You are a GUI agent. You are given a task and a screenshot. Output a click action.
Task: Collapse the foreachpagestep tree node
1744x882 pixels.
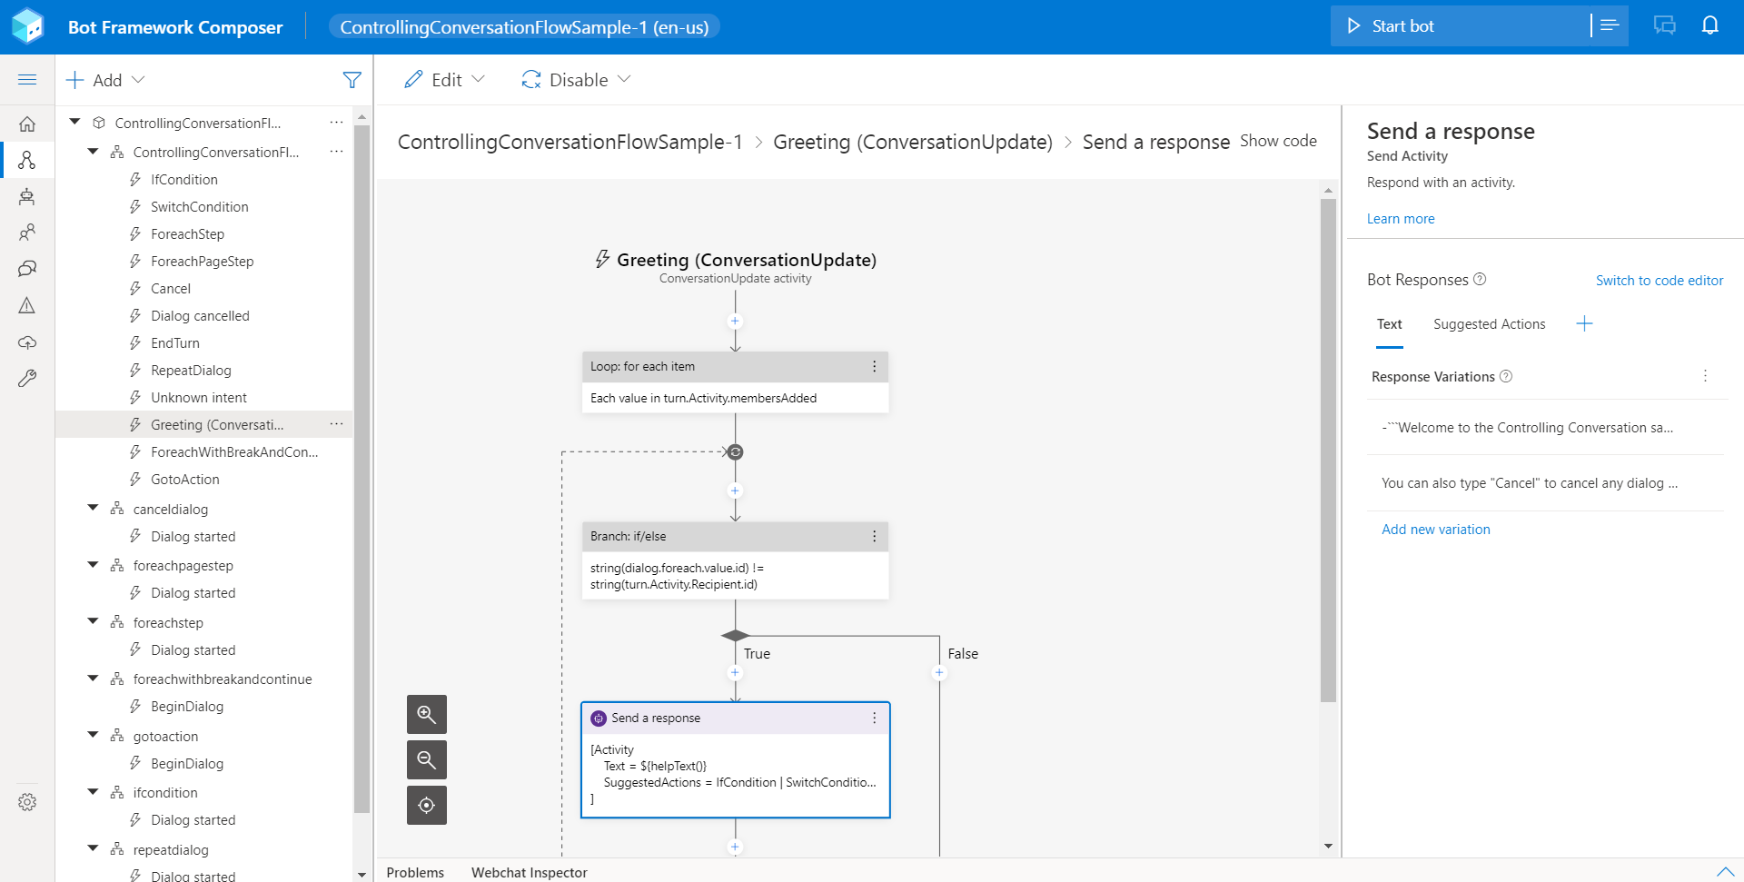(x=93, y=565)
